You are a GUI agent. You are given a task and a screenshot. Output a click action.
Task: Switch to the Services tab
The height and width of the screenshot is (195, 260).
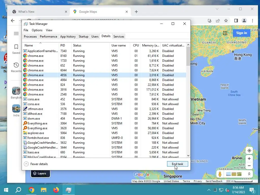[119, 37]
